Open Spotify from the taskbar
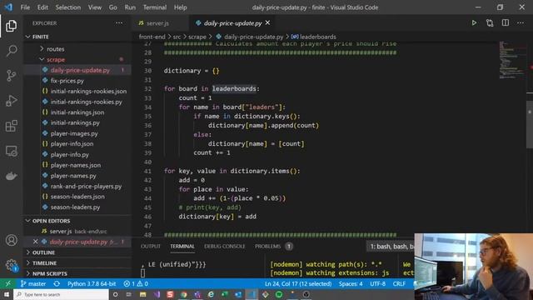This screenshot has width=533, height=300. [x=279, y=294]
